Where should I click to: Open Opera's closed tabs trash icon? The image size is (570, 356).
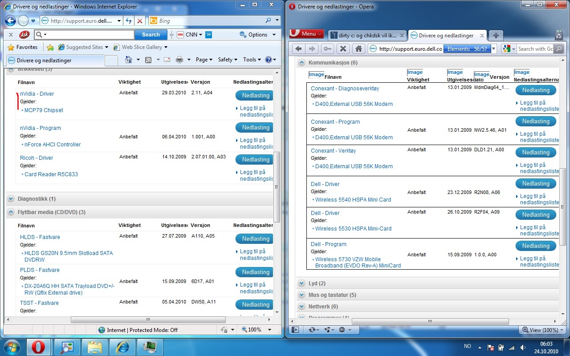click(559, 36)
